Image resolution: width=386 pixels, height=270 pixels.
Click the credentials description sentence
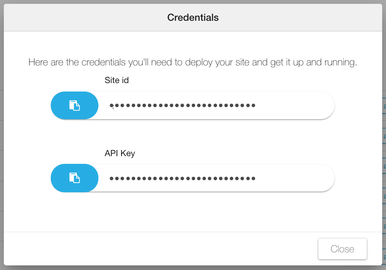(x=193, y=62)
